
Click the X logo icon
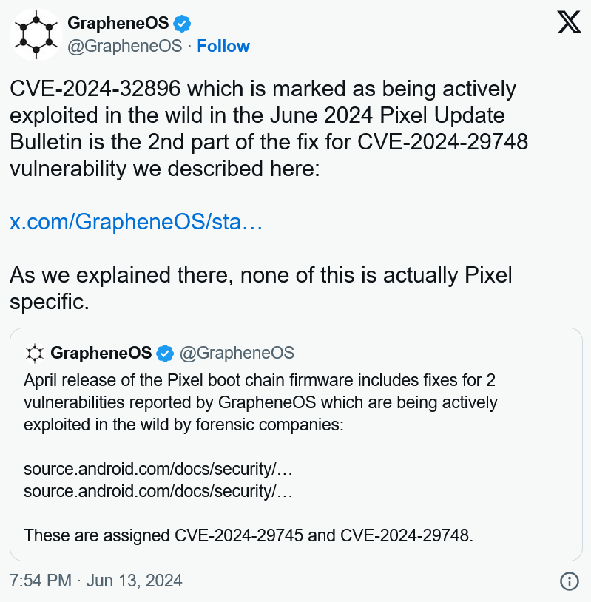[569, 22]
